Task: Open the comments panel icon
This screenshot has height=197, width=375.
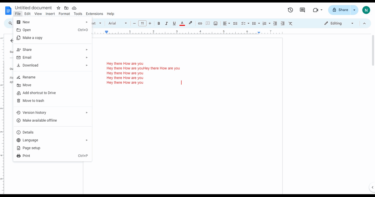Action: pos(302,10)
